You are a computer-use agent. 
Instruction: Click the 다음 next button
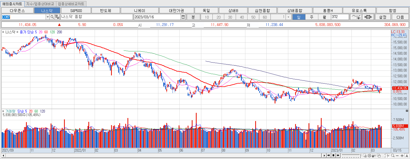point(400,17)
